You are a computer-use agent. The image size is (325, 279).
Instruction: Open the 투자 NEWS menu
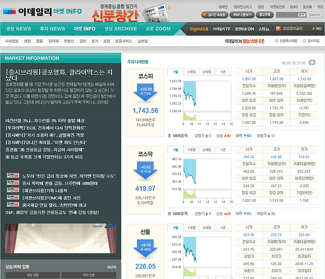pyautogui.click(x=52, y=29)
